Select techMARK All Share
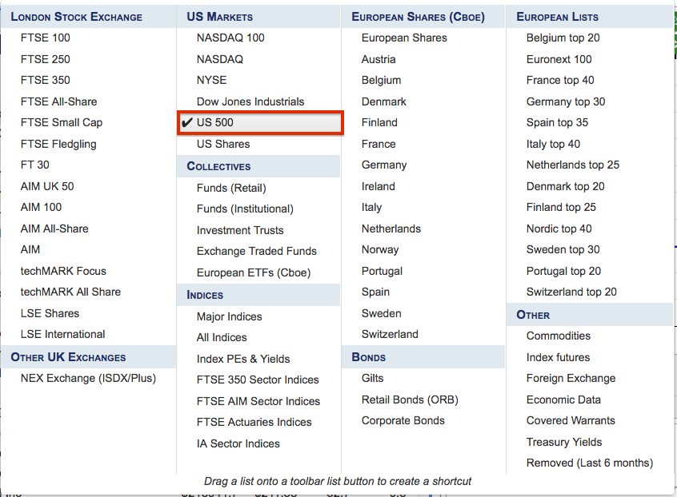Viewport: 677px width, 497px height. click(70, 292)
